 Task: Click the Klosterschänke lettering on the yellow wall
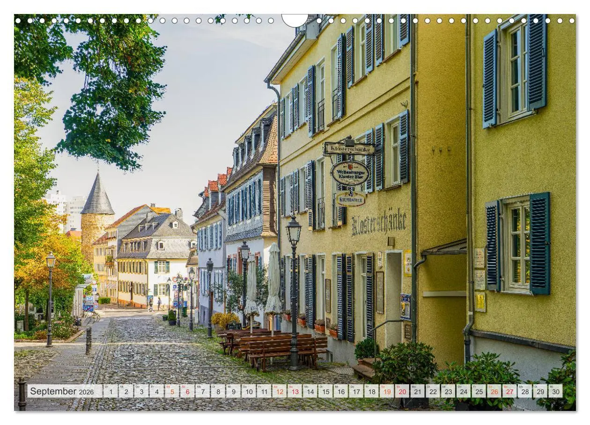tap(379, 222)
